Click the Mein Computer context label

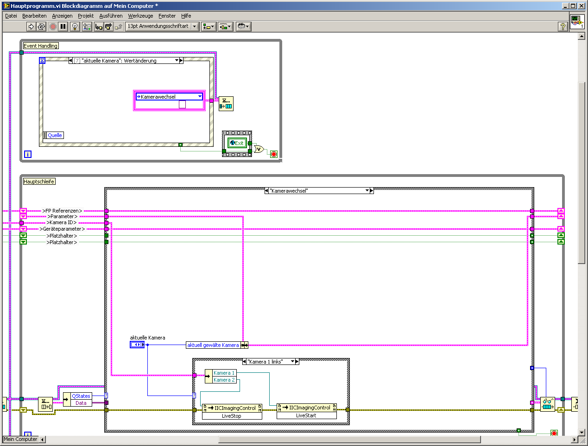click(20, 439)
